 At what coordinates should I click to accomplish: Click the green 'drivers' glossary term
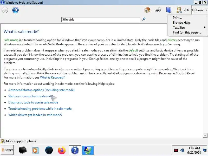[172, 40]
